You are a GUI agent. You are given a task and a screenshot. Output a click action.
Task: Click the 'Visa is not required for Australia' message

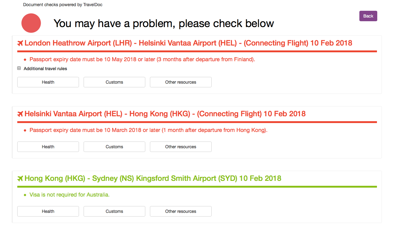coord(69,195)
